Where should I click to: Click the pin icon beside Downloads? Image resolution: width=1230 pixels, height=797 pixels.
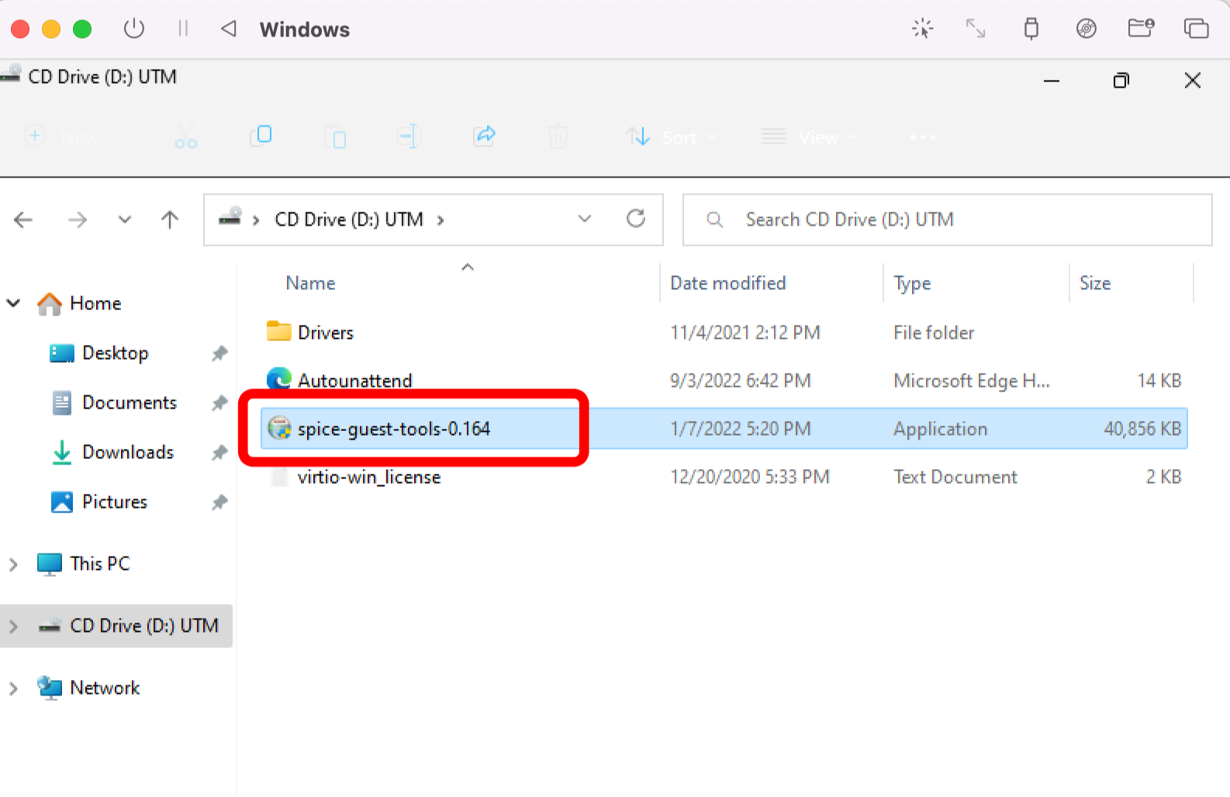pos(219,453)
